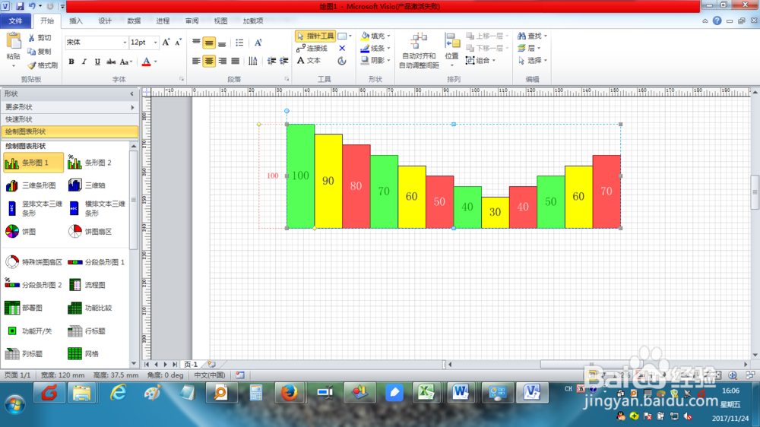Toggle bullet list formatting
Viewport: 760px width, 427px height.
[x=239, y=43]
